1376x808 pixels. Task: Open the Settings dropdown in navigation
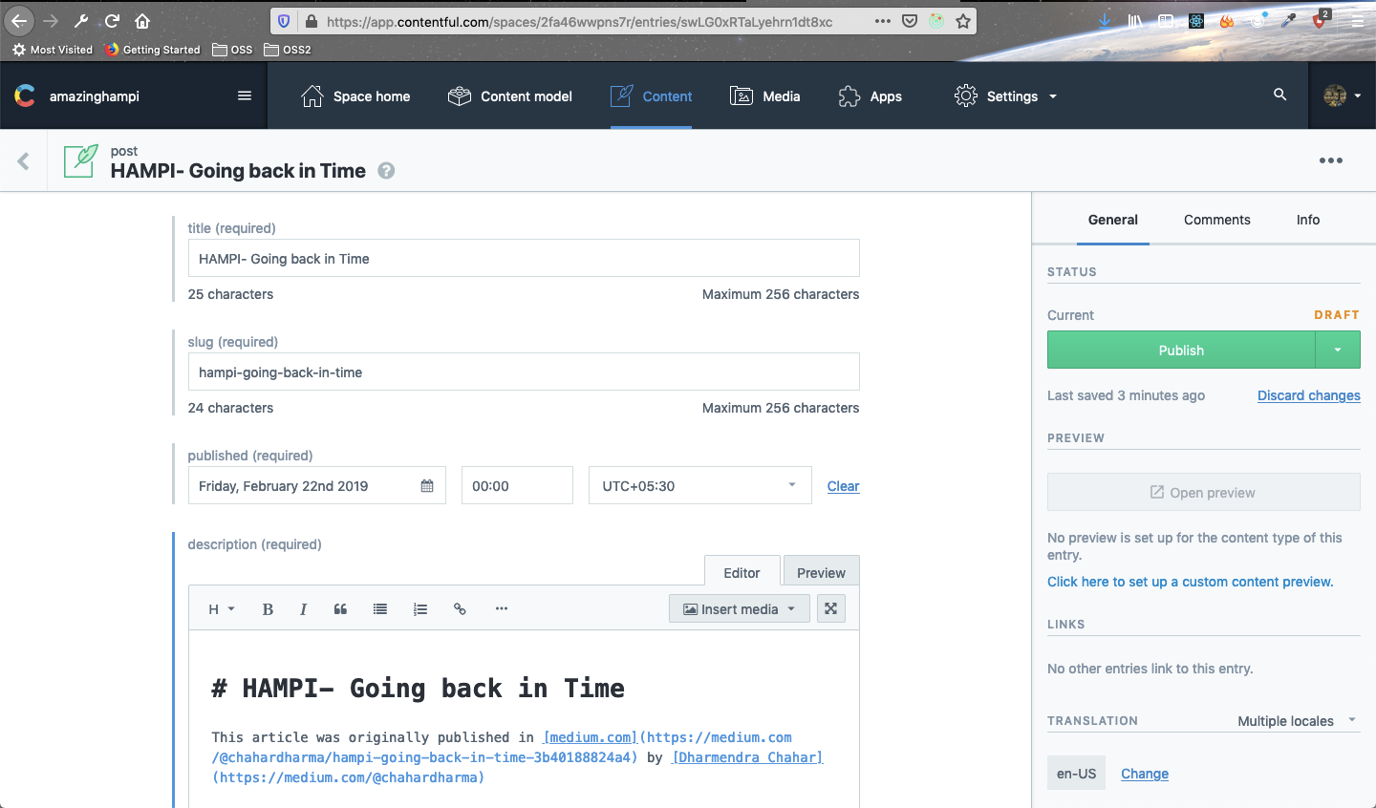click(1006, 96)
